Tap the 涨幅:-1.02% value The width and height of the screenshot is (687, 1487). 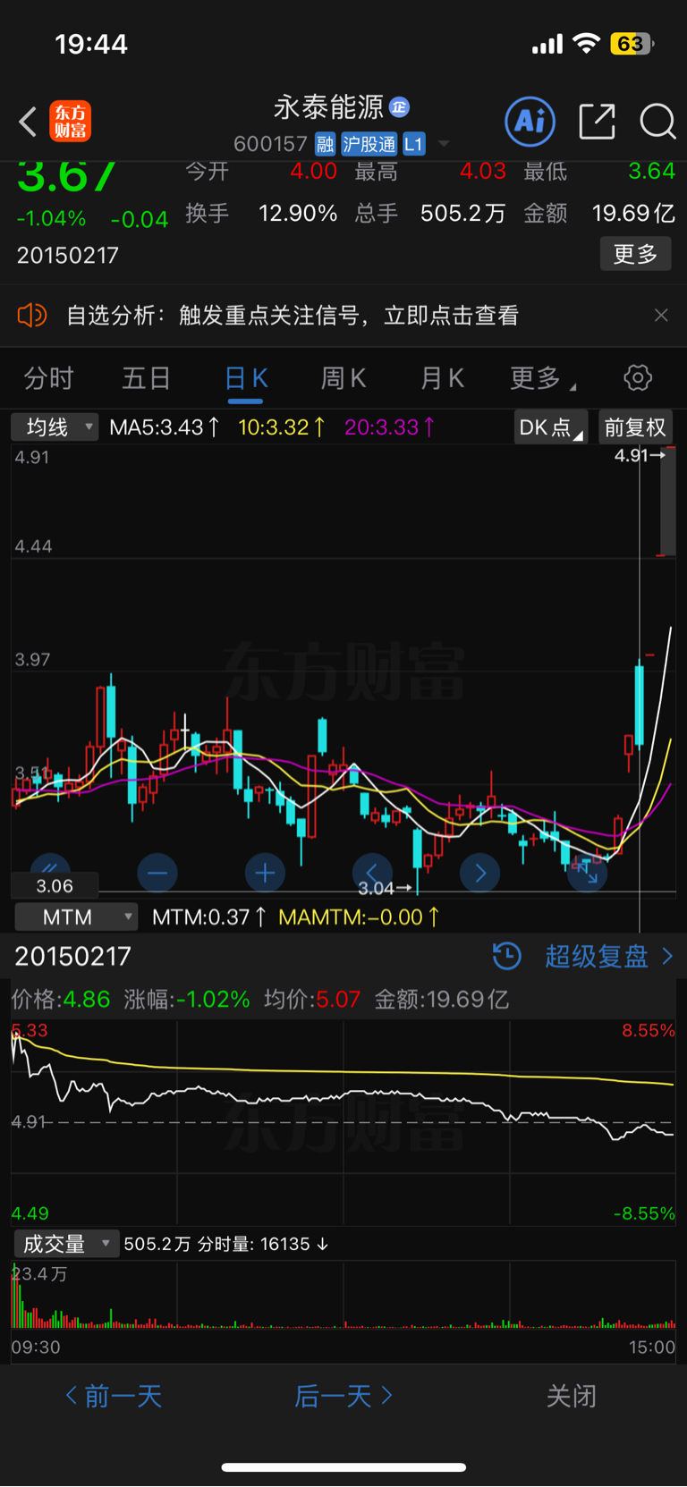pos(187,999)
